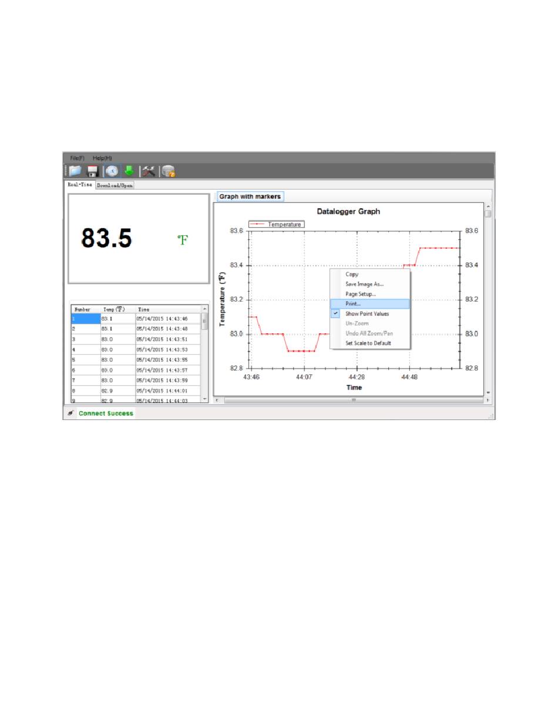This screenshot has height=721, width=558.
Task: Click table scrollbar down arrow
Action: pos(205,398)
